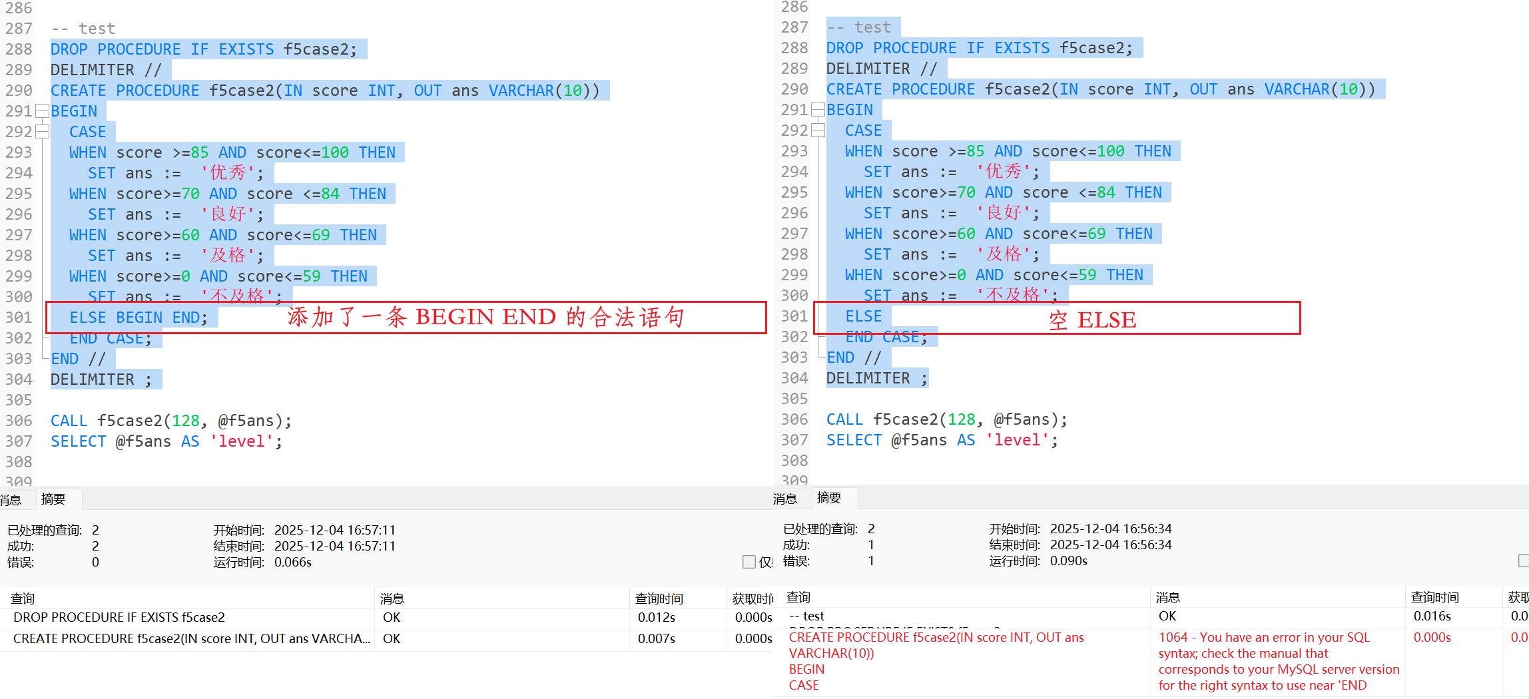
Task: Select the 摘要 tab in left panel
Action: pos(53,499)
